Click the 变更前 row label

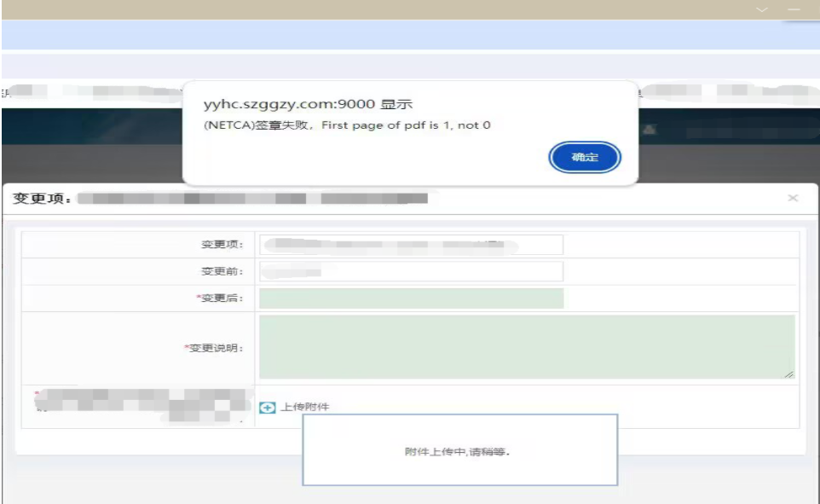pos(222,272)
